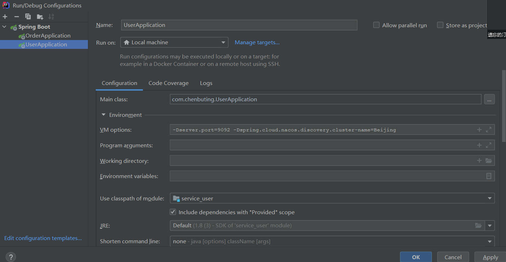Click the IntelliJ icon in title bar
This screenshot has width=506, height=262.
6,5
